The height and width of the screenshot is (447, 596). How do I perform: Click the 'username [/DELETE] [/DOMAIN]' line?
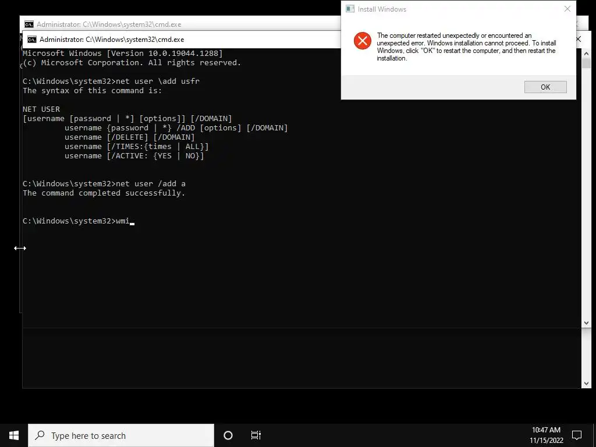(x=129, y=137)
